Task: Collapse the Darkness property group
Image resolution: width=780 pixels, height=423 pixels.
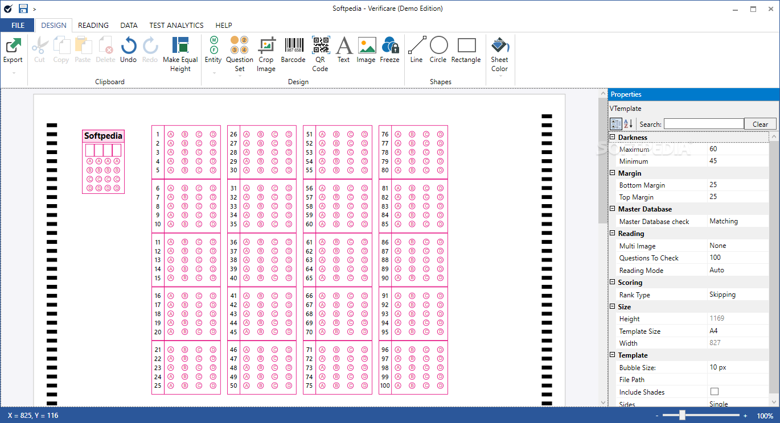Action: [613, 138]
